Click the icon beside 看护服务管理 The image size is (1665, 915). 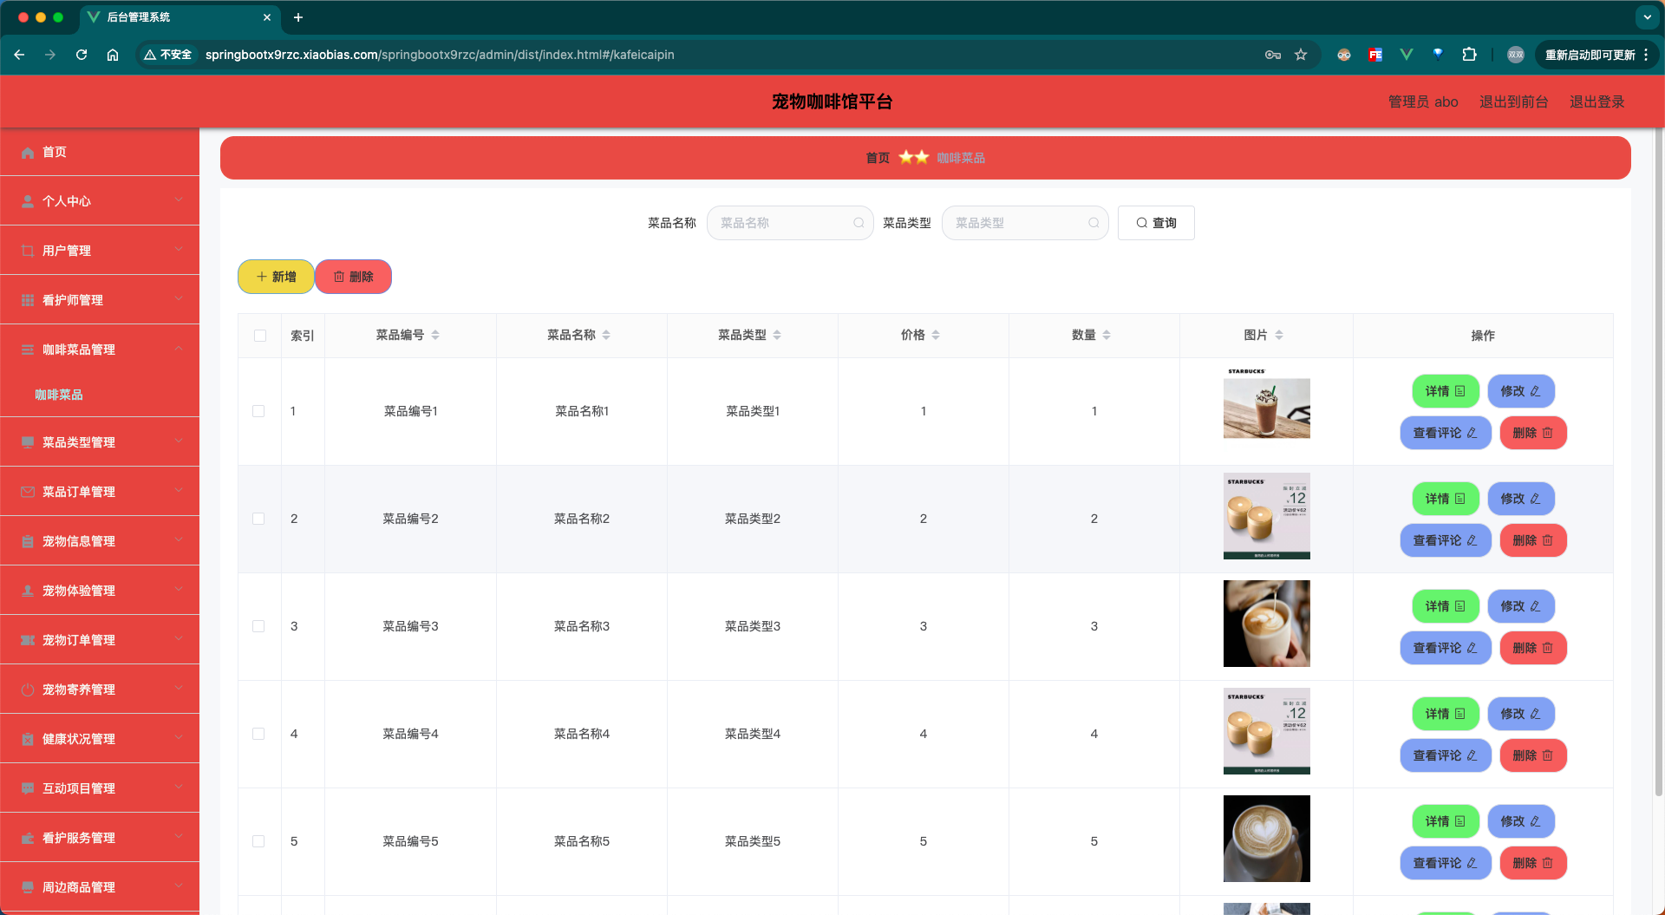coord(28,838)
